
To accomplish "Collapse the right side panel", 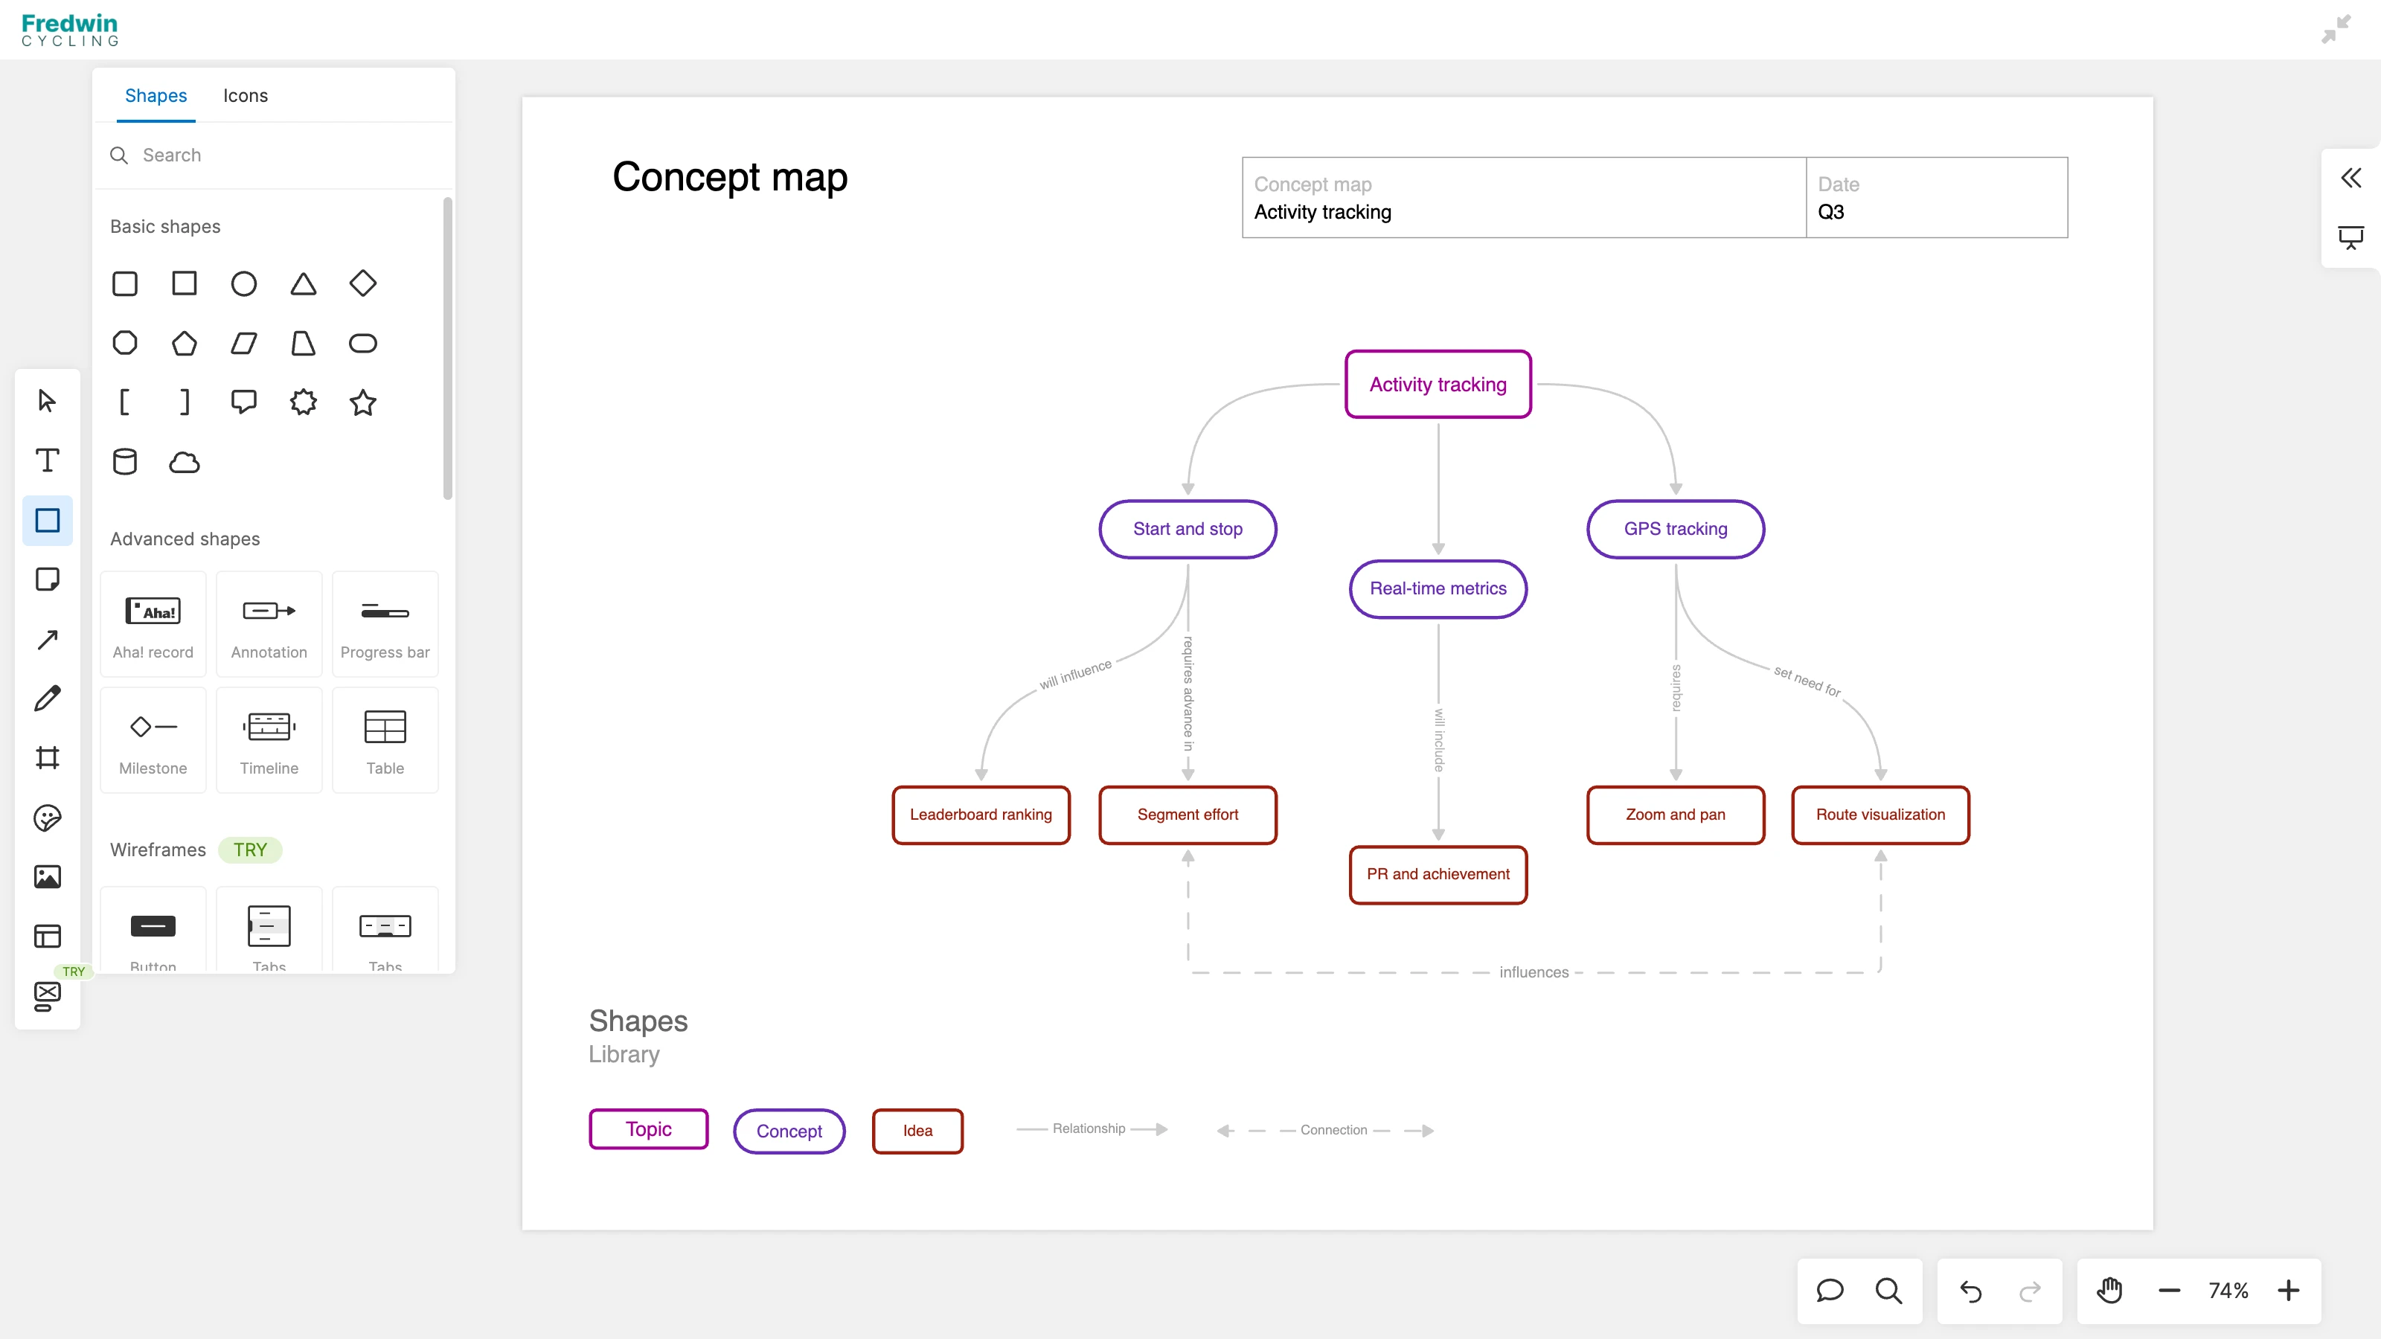I will [2350, 178].
